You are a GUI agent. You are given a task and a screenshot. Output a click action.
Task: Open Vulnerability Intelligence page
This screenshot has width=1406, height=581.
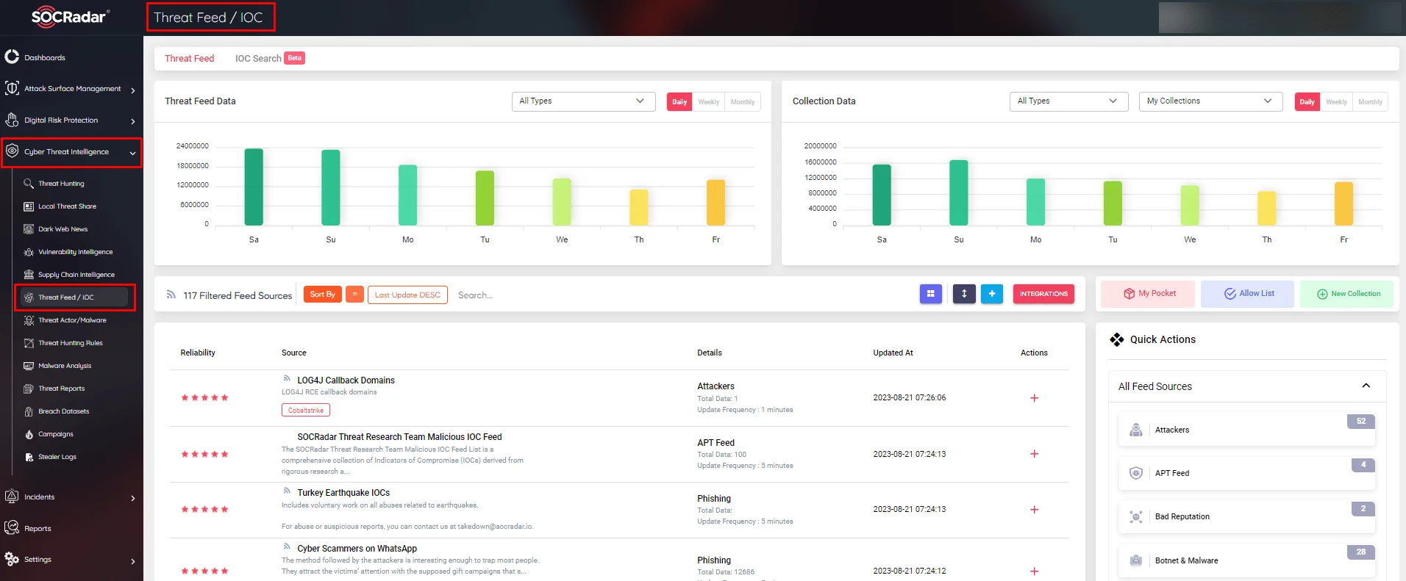[75, 252]
